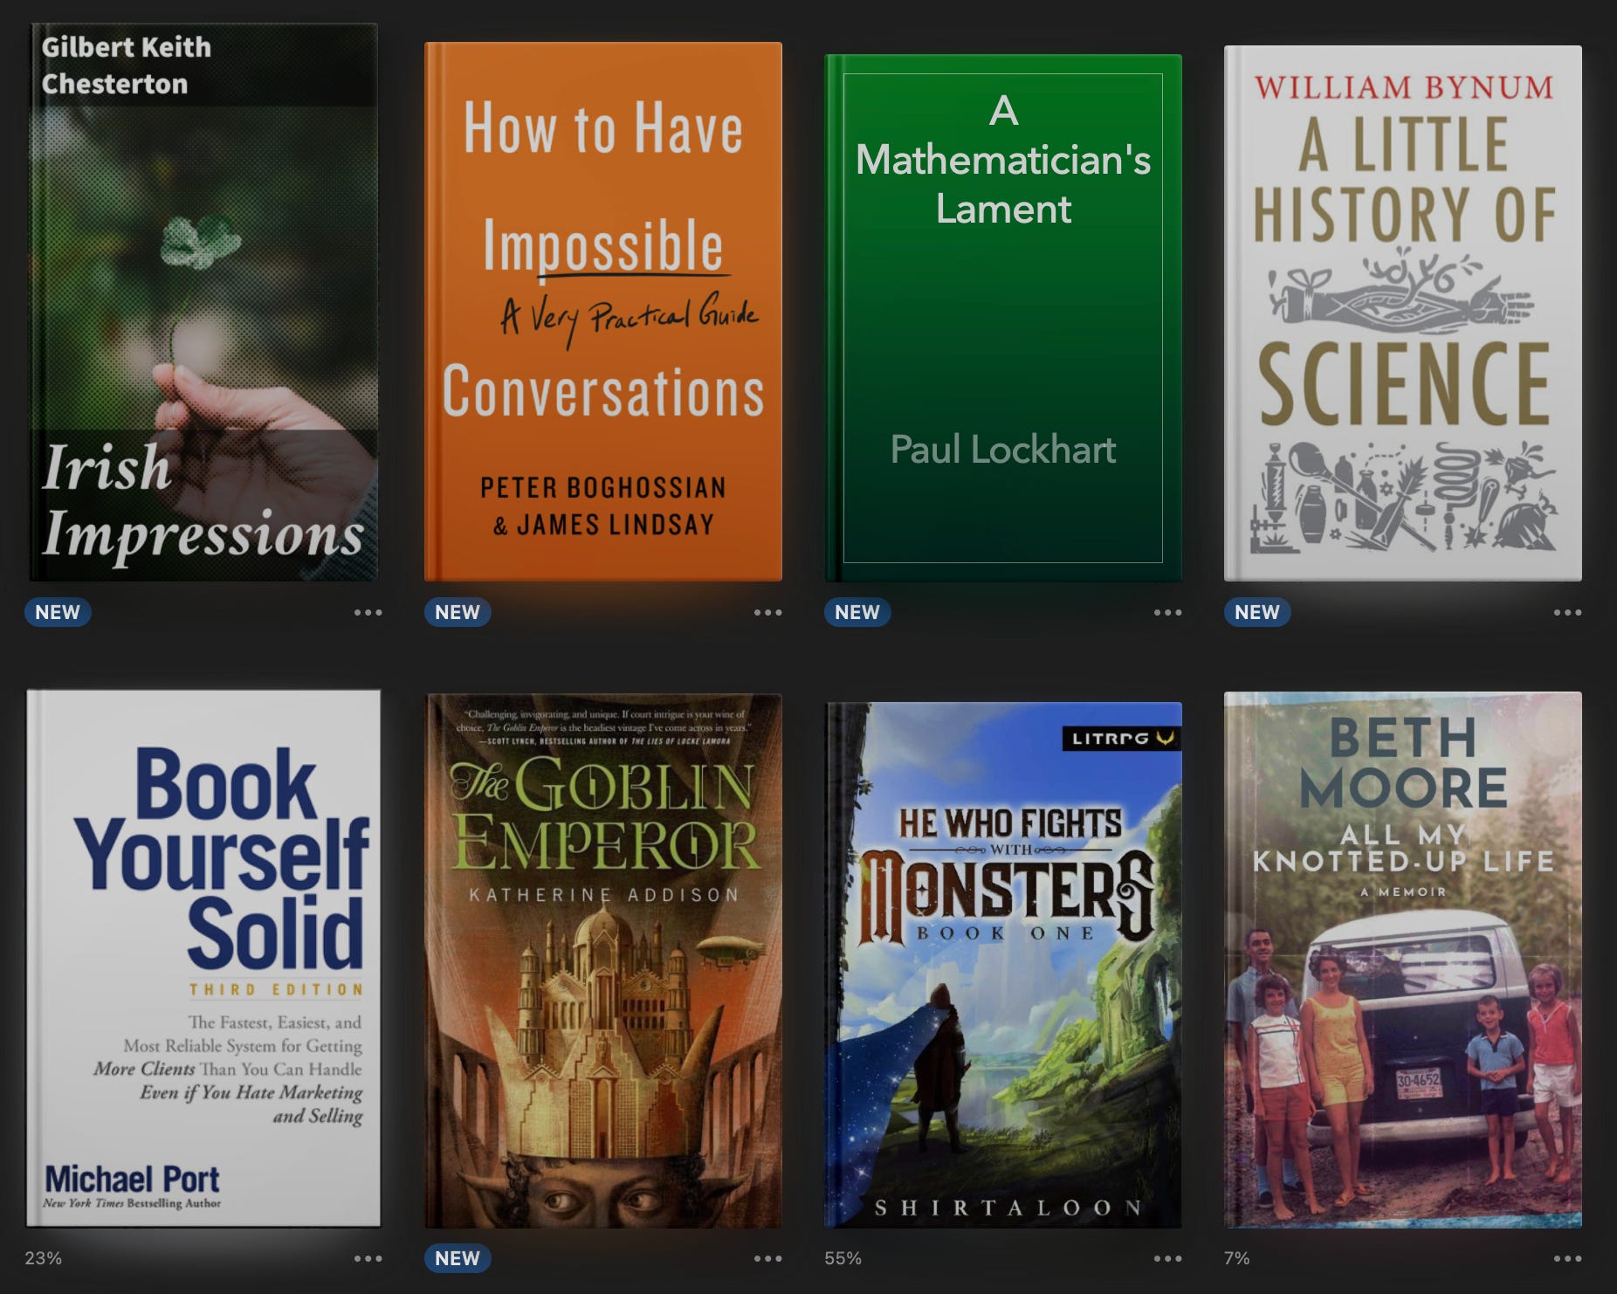Open All My Knotted-Up Life memoir cover
1617x1294 pixels.
1403,960
